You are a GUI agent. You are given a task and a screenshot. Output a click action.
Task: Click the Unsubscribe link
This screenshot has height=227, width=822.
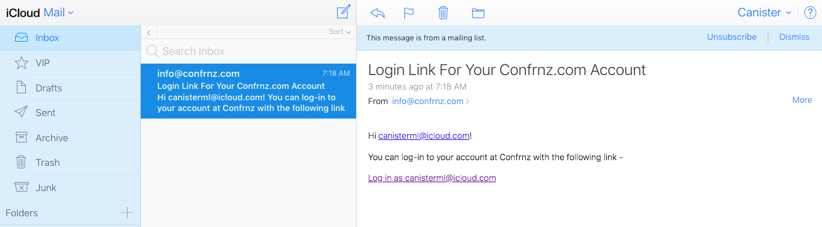(x=732, y=37)
